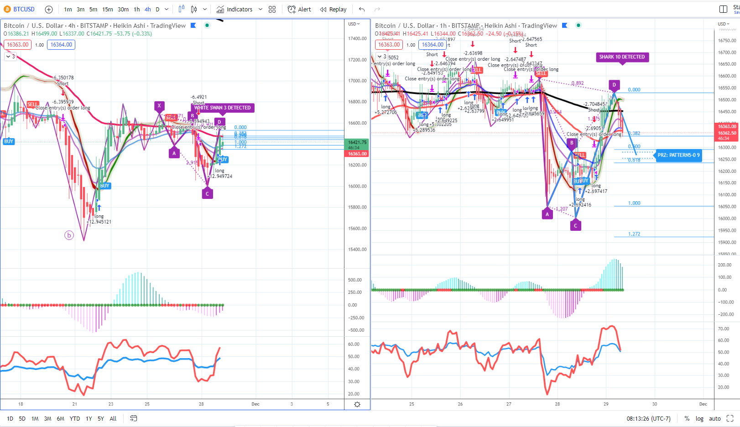
Task: Start bar Replay mode
Action: point(333,9)
